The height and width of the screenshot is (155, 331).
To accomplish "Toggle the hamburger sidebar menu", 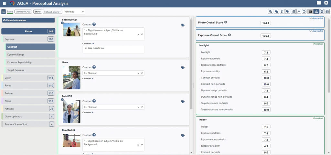I will [x=4, y=12].
